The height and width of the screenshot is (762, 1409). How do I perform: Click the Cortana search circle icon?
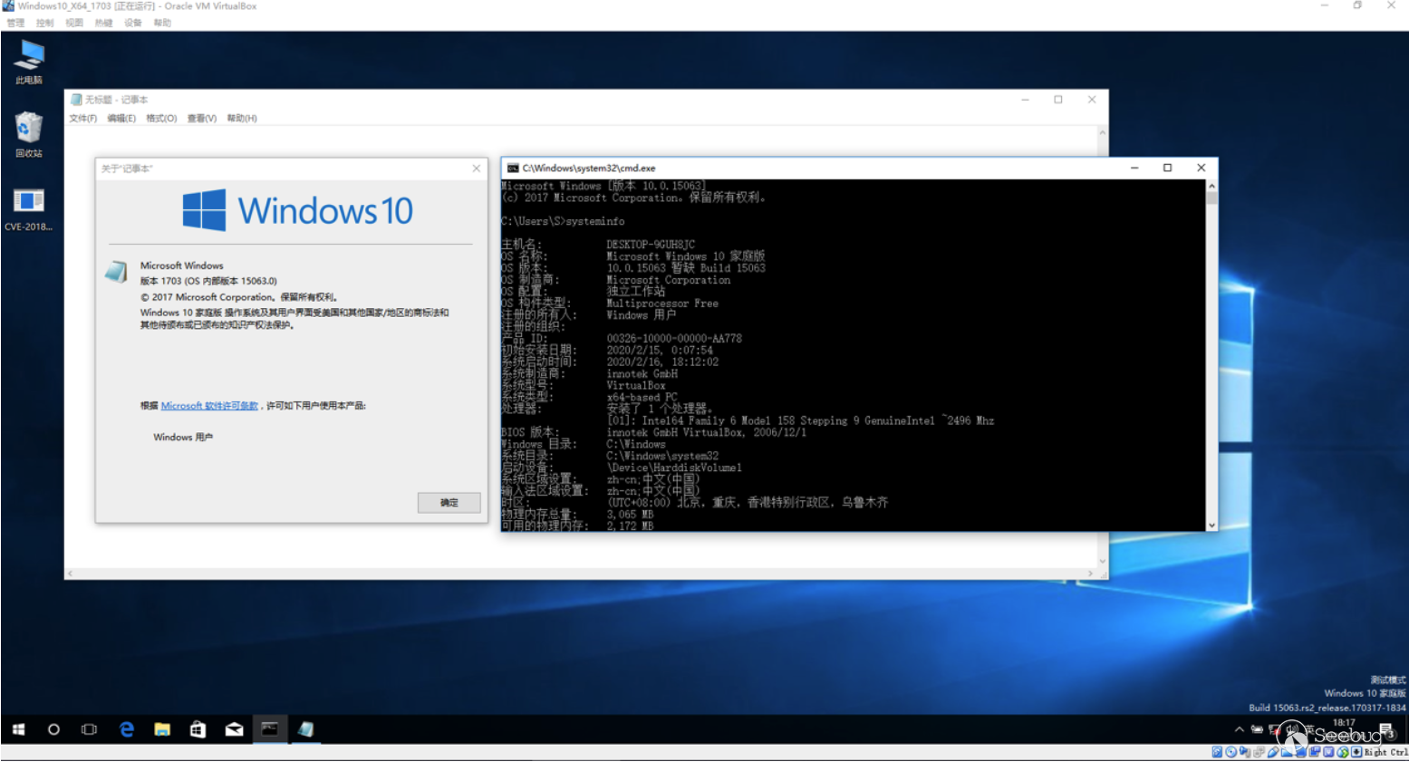point(53,729)
